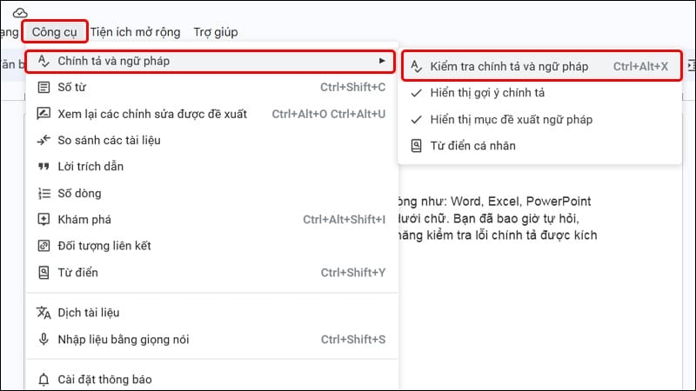Click the spellcheck icon in the submenu
Screen dimensions: 696x391
tap(416, 67)
